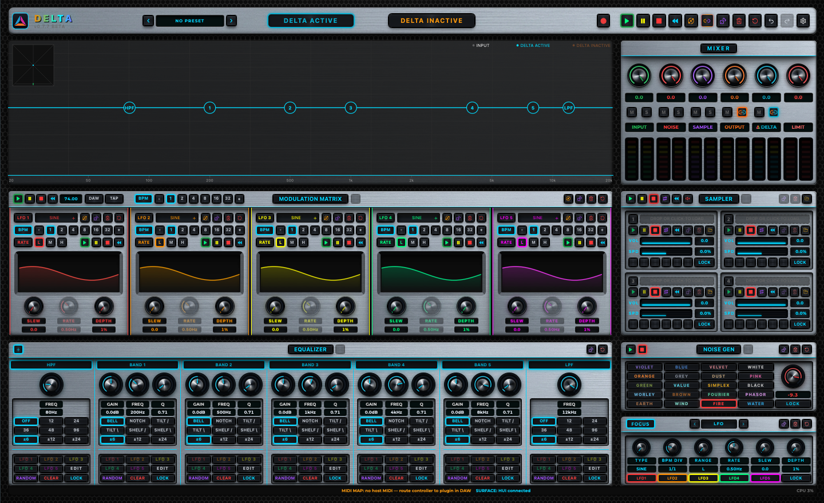Pause using the top toolbar pause button

(643, 21)
